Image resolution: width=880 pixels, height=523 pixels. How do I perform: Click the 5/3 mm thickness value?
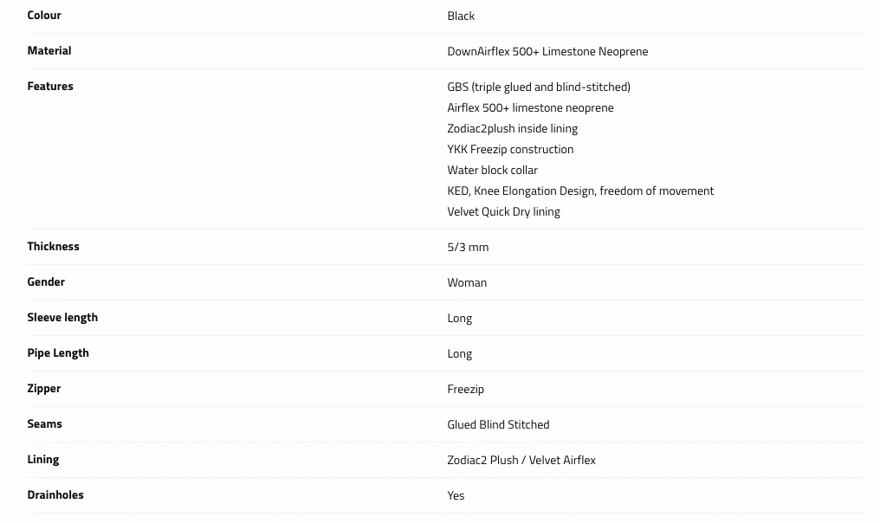click(x=468, y=247)
